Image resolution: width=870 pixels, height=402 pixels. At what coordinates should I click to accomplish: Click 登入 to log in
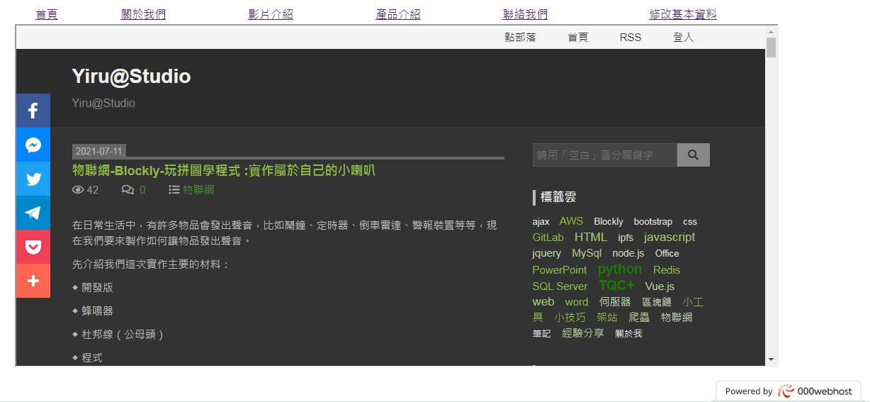pos(683,37)
